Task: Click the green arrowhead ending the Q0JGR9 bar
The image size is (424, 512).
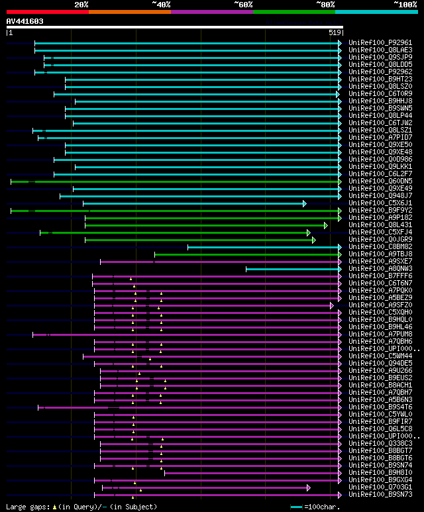Action: pyautogui.click(x=314, y=240)
